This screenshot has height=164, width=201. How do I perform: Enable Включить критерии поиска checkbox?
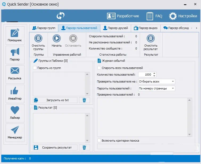point(99,141)
